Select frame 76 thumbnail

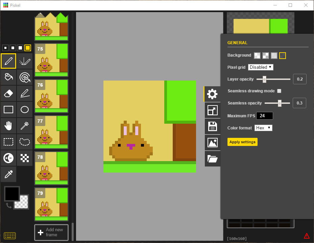point(51,96)
